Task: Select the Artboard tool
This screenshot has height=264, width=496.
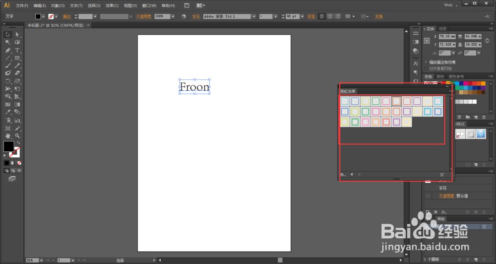Action: pyautogui.click(x=8, y=128)
